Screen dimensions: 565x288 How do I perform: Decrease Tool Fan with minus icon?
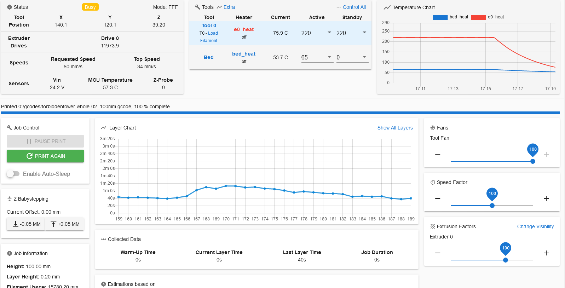[x=438, y=154]
